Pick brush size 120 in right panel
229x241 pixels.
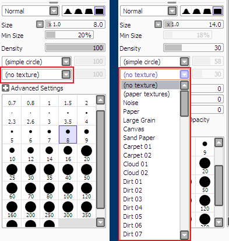(205, 203)
